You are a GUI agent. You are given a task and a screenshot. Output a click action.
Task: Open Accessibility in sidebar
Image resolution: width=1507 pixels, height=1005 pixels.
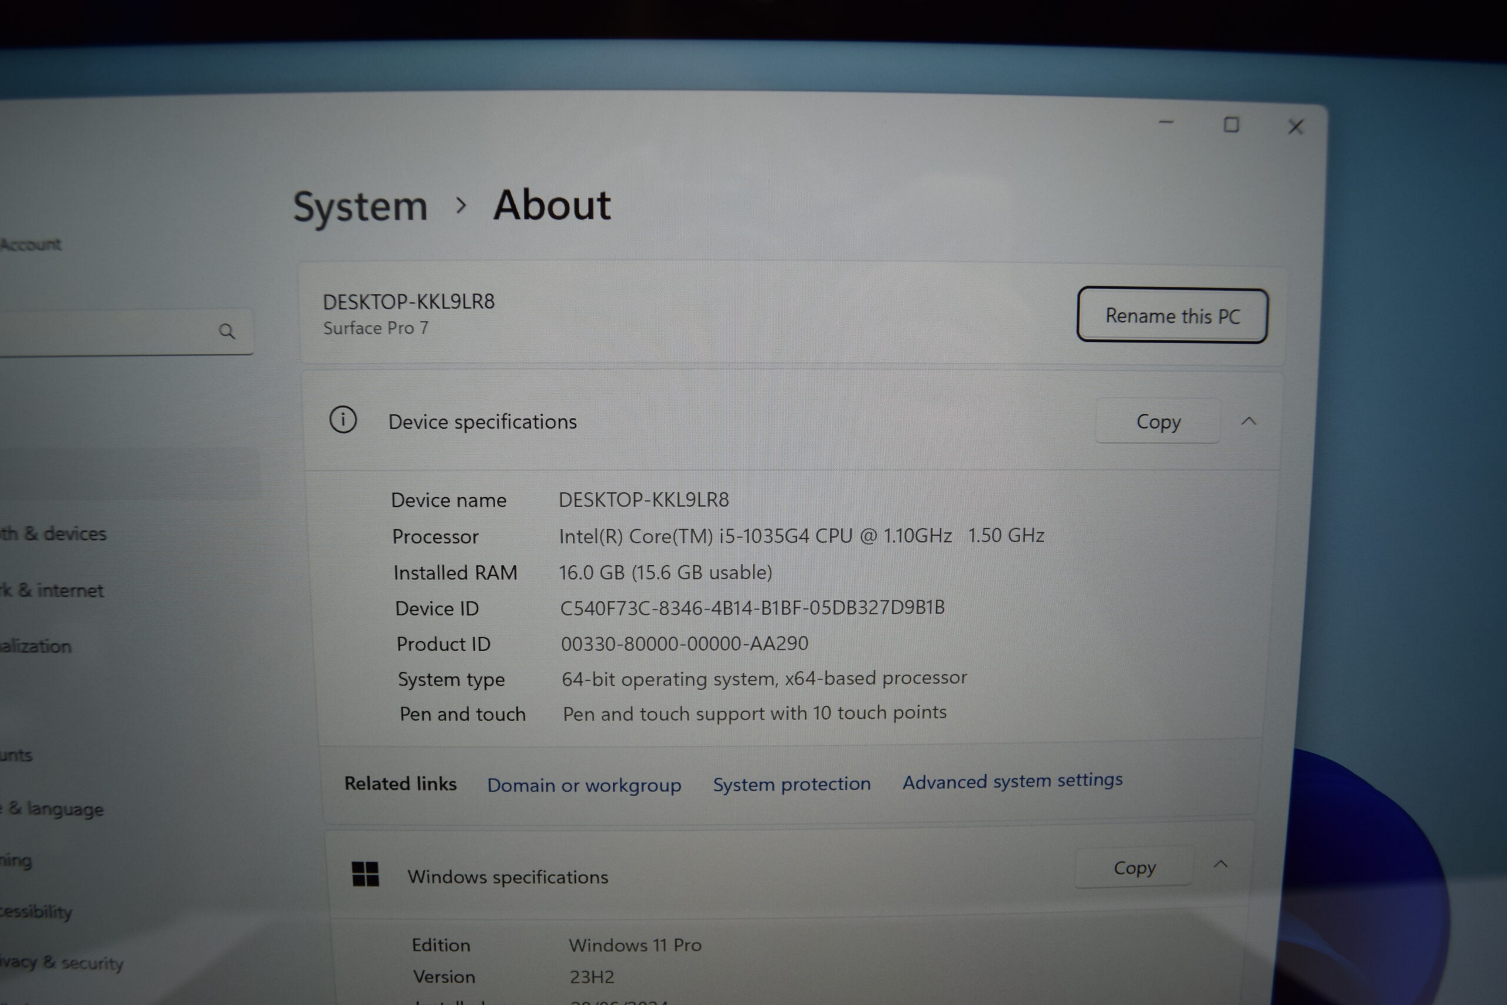(36, 911)
